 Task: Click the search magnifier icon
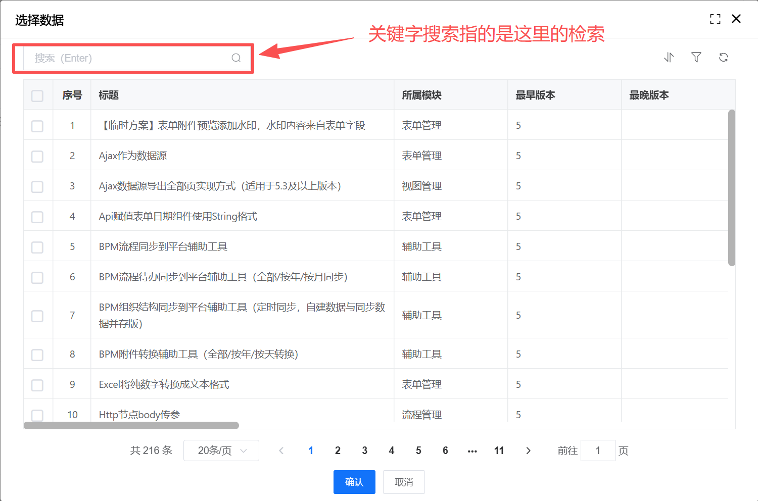[236, 58]
